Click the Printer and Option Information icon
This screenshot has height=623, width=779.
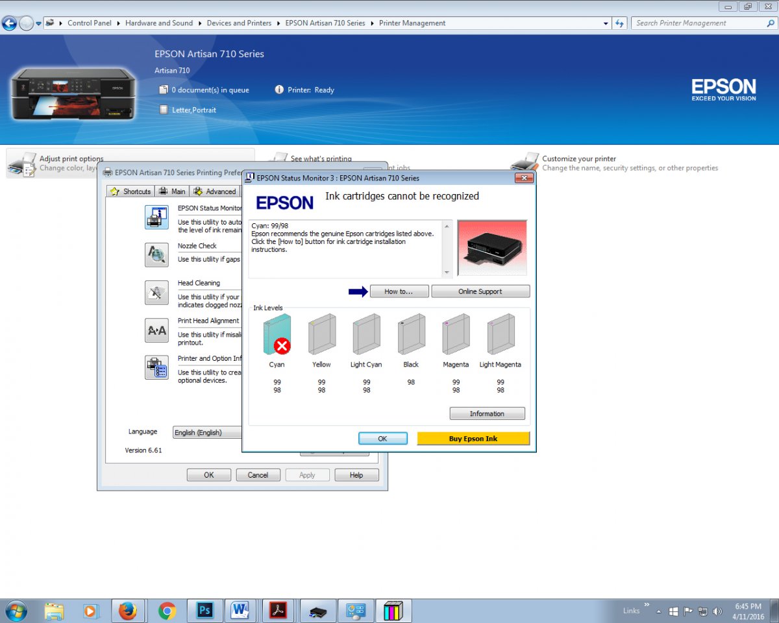[x=156, y=367]
